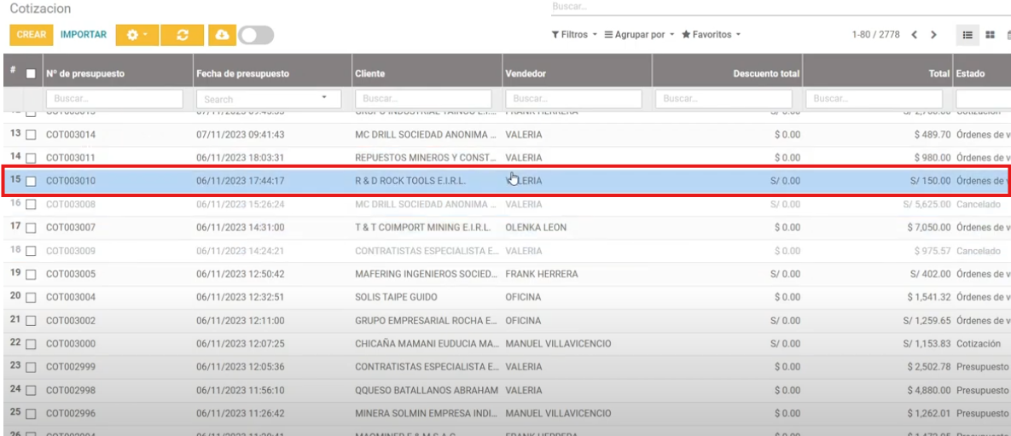Viewport: 1011px width, 436px height.
Task: Check the checkbox for COT003009
Action: (31, 252)
